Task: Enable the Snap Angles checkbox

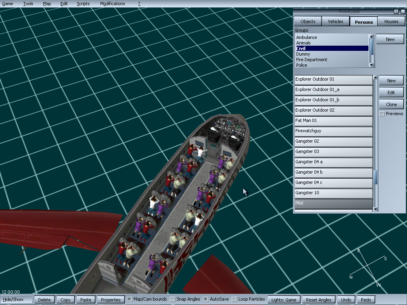Action: [x=172, y=299]
